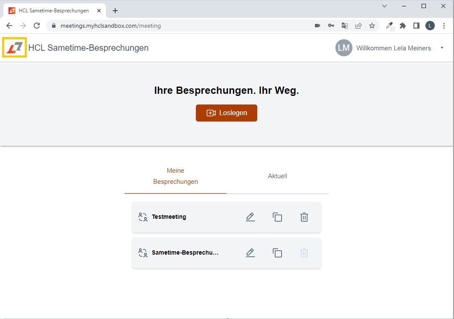Click the LM user avatar
454x319 pixels.
(x=343, y=48)
